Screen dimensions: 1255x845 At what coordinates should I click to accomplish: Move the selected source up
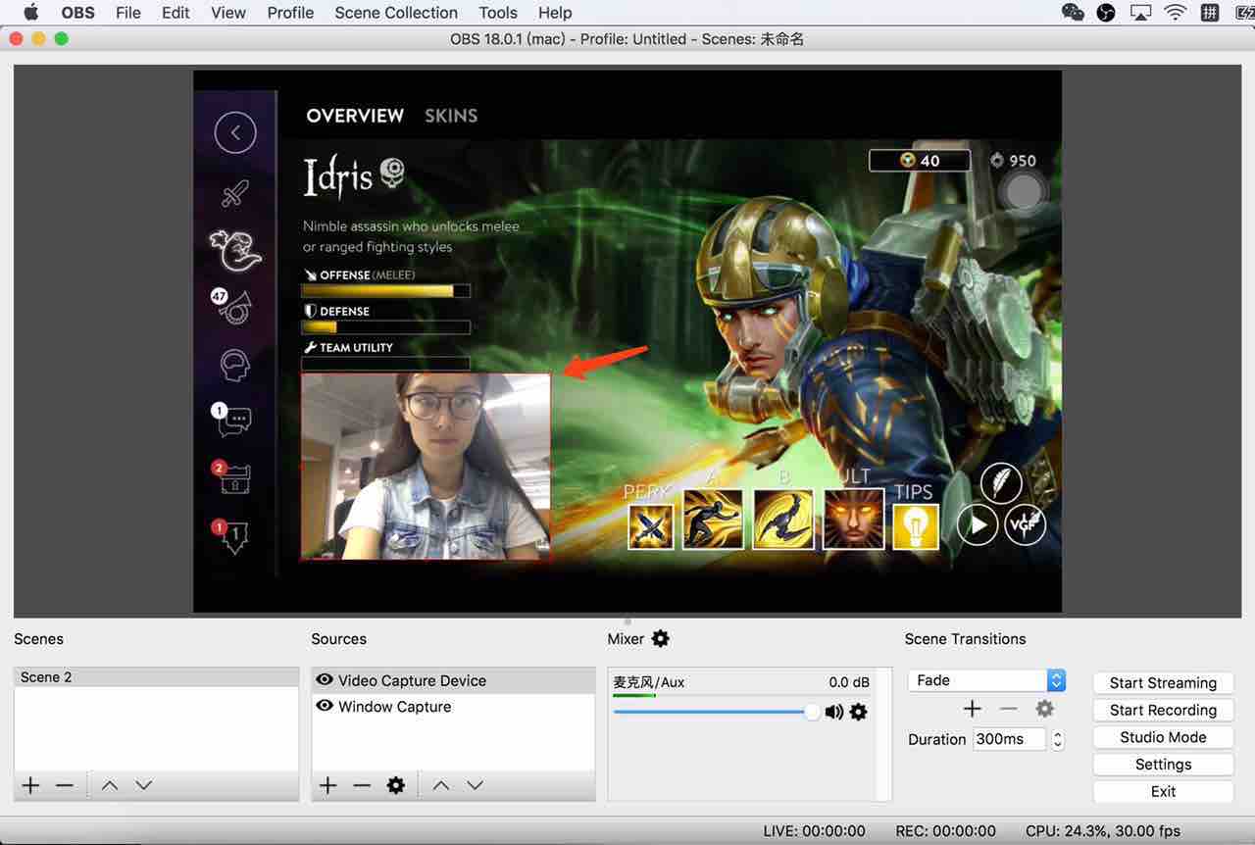click(x=440, y=784)
